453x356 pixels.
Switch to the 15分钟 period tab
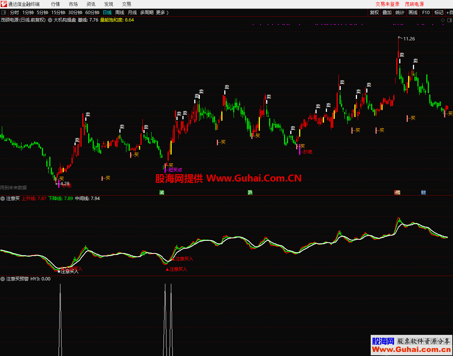pyautogui.click(x=58, y=13)
